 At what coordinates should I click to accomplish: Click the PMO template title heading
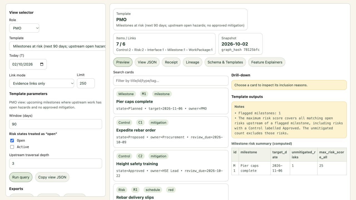[121, 19]
